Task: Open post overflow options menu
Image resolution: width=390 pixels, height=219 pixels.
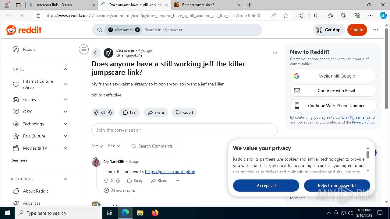Action: [x=275, y=53]
